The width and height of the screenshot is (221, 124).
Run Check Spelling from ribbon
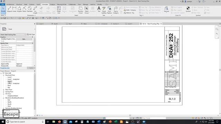(104, 10)
